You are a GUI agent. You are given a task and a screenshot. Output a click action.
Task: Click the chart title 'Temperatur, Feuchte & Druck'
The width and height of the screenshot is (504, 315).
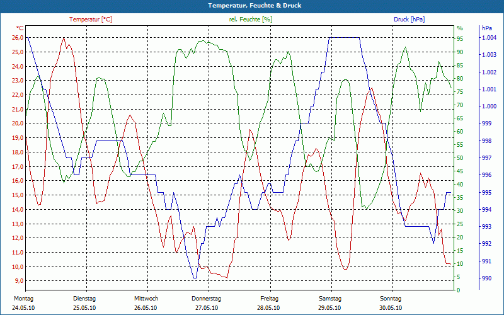(255, 6)
